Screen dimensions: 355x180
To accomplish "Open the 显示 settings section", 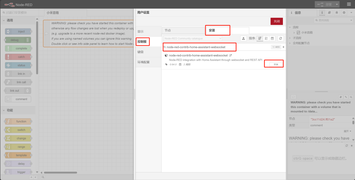I will (148, 32).
